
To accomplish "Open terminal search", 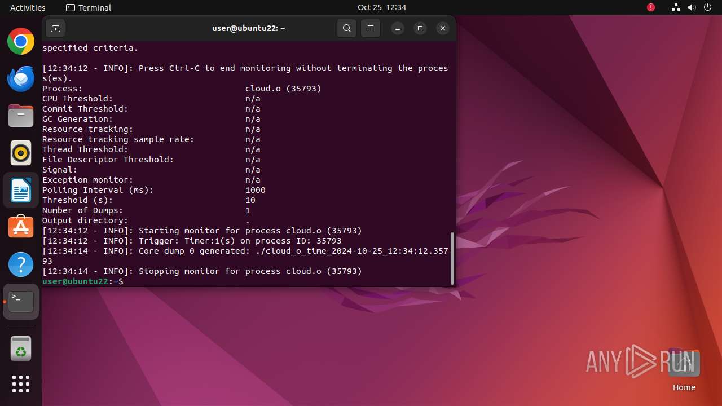I will click(347, 28).
